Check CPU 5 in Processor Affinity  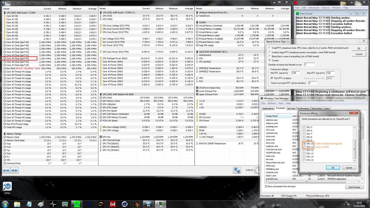pyautogui.click(x=304, y=127)
